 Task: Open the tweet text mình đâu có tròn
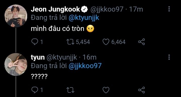58,28
